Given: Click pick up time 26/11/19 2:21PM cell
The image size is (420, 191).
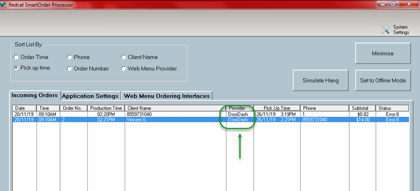Looking at the screenshot, I should (x=277, y=120).
